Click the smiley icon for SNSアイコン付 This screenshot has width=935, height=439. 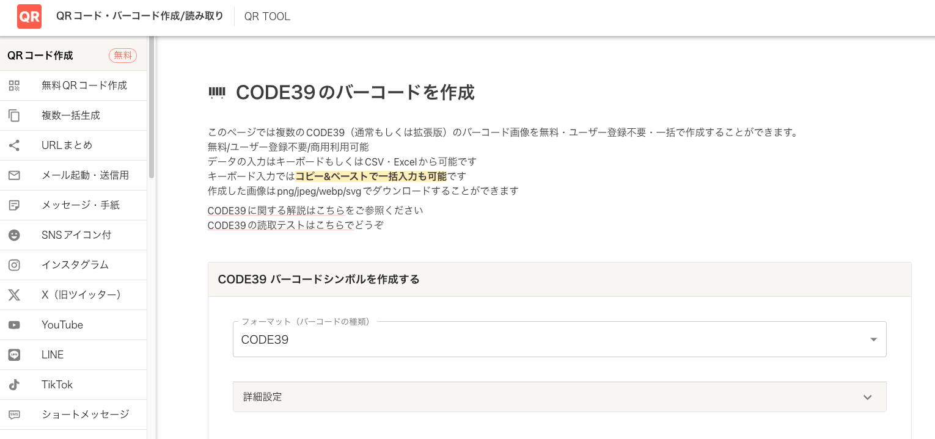click(13, 234)
